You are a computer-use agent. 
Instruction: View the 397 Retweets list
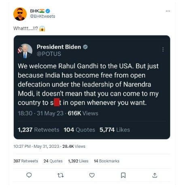tap(26, 161)
